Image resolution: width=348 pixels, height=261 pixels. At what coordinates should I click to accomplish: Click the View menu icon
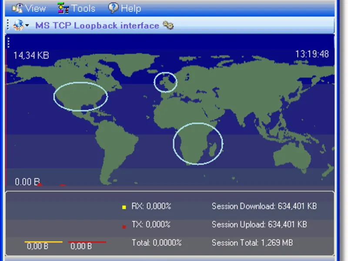coord(17,8)
